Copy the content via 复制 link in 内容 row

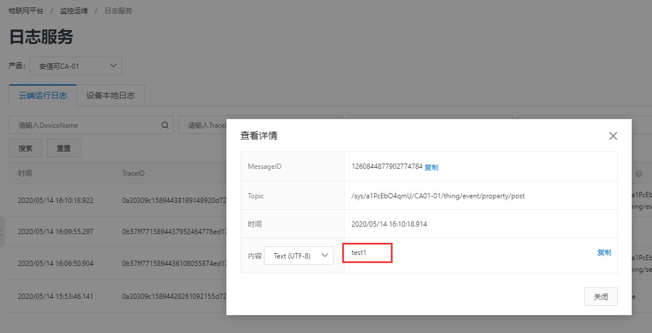(x=604, y=253)
